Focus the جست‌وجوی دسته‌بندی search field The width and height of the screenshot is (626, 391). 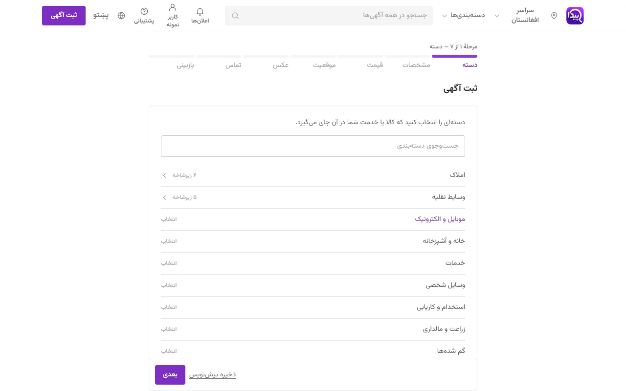[313, 146]
